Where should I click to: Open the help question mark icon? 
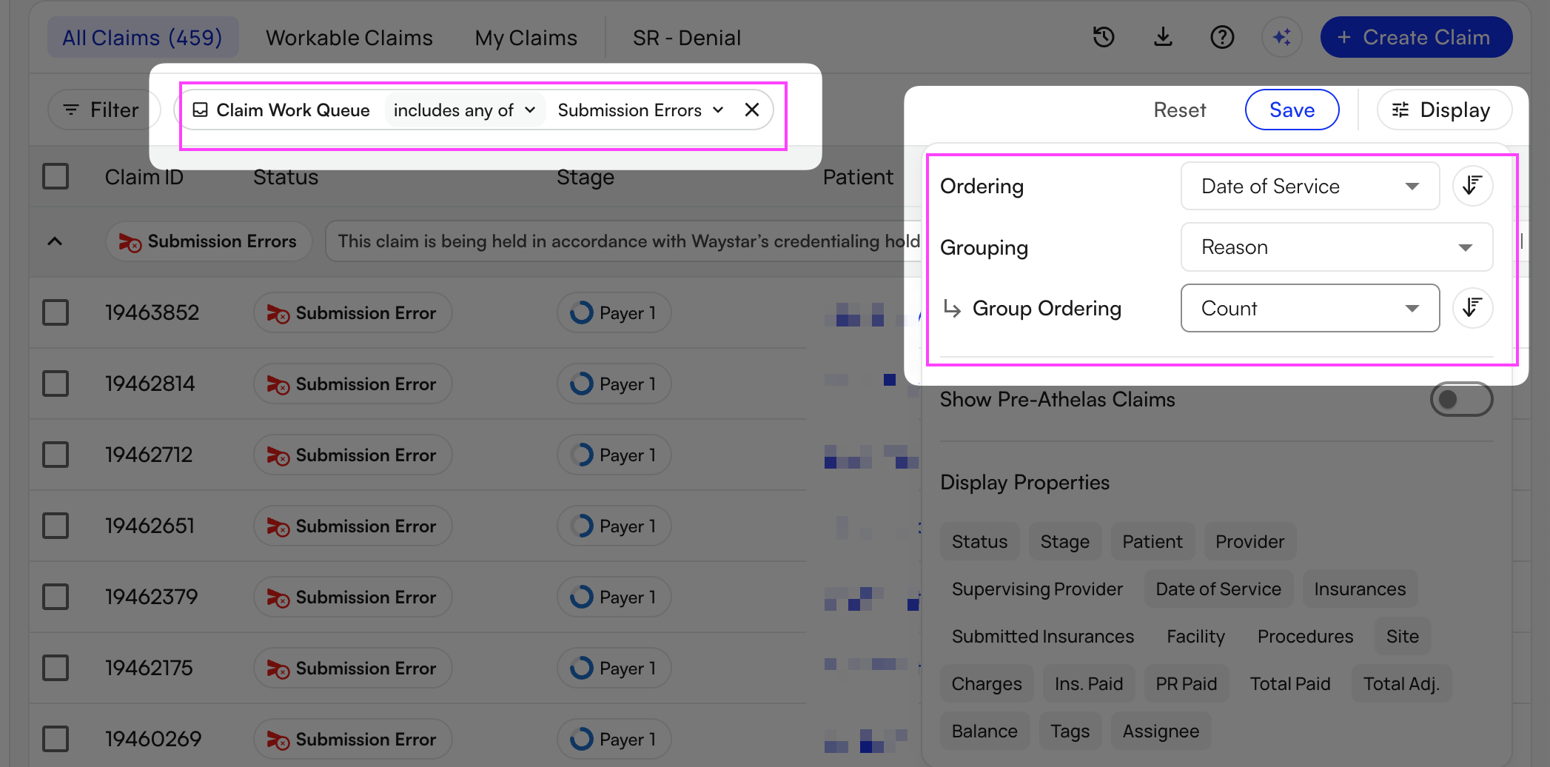point(1222,37)
